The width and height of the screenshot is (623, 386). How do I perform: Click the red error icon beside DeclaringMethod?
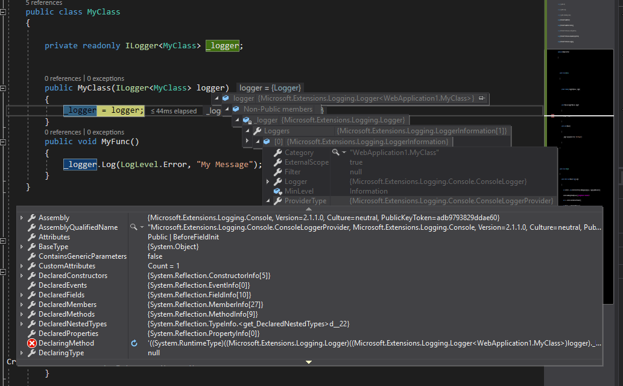pyautogui.click(x=31, y=343)
